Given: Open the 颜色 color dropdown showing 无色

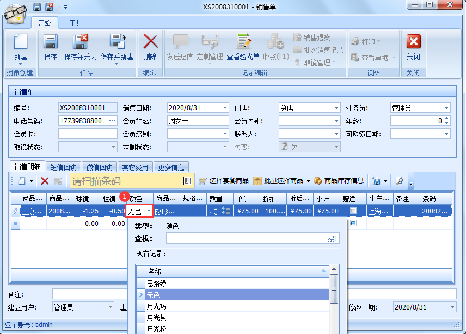Looking at the screenshot, I should pos(146,211).
